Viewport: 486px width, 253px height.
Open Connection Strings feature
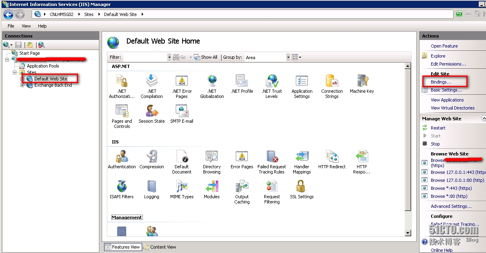(332, 86)
